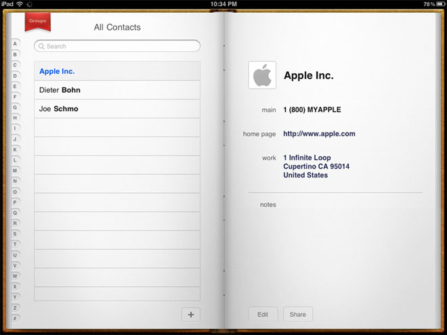Screen dimensions: 447x335
Task: Jump to index tab Y
Action: point(15,297)
